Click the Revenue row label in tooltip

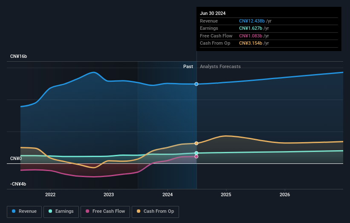209,21
